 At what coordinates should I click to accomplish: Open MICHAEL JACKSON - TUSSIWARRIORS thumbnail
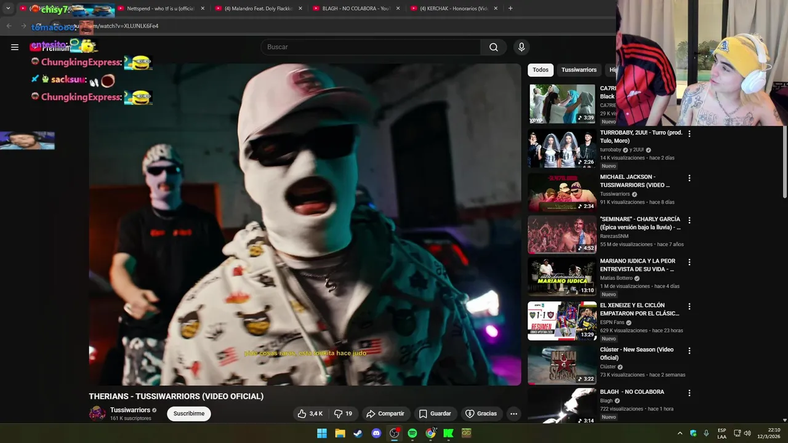[x=562, y=193]
